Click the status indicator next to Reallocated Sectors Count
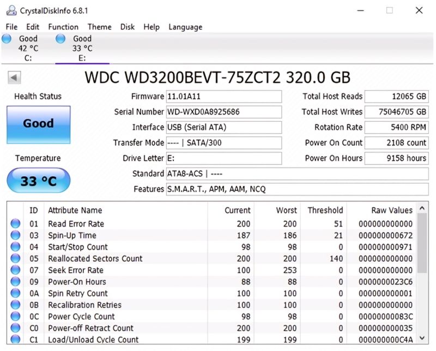 pyautogui.click(x=16, y=259)
